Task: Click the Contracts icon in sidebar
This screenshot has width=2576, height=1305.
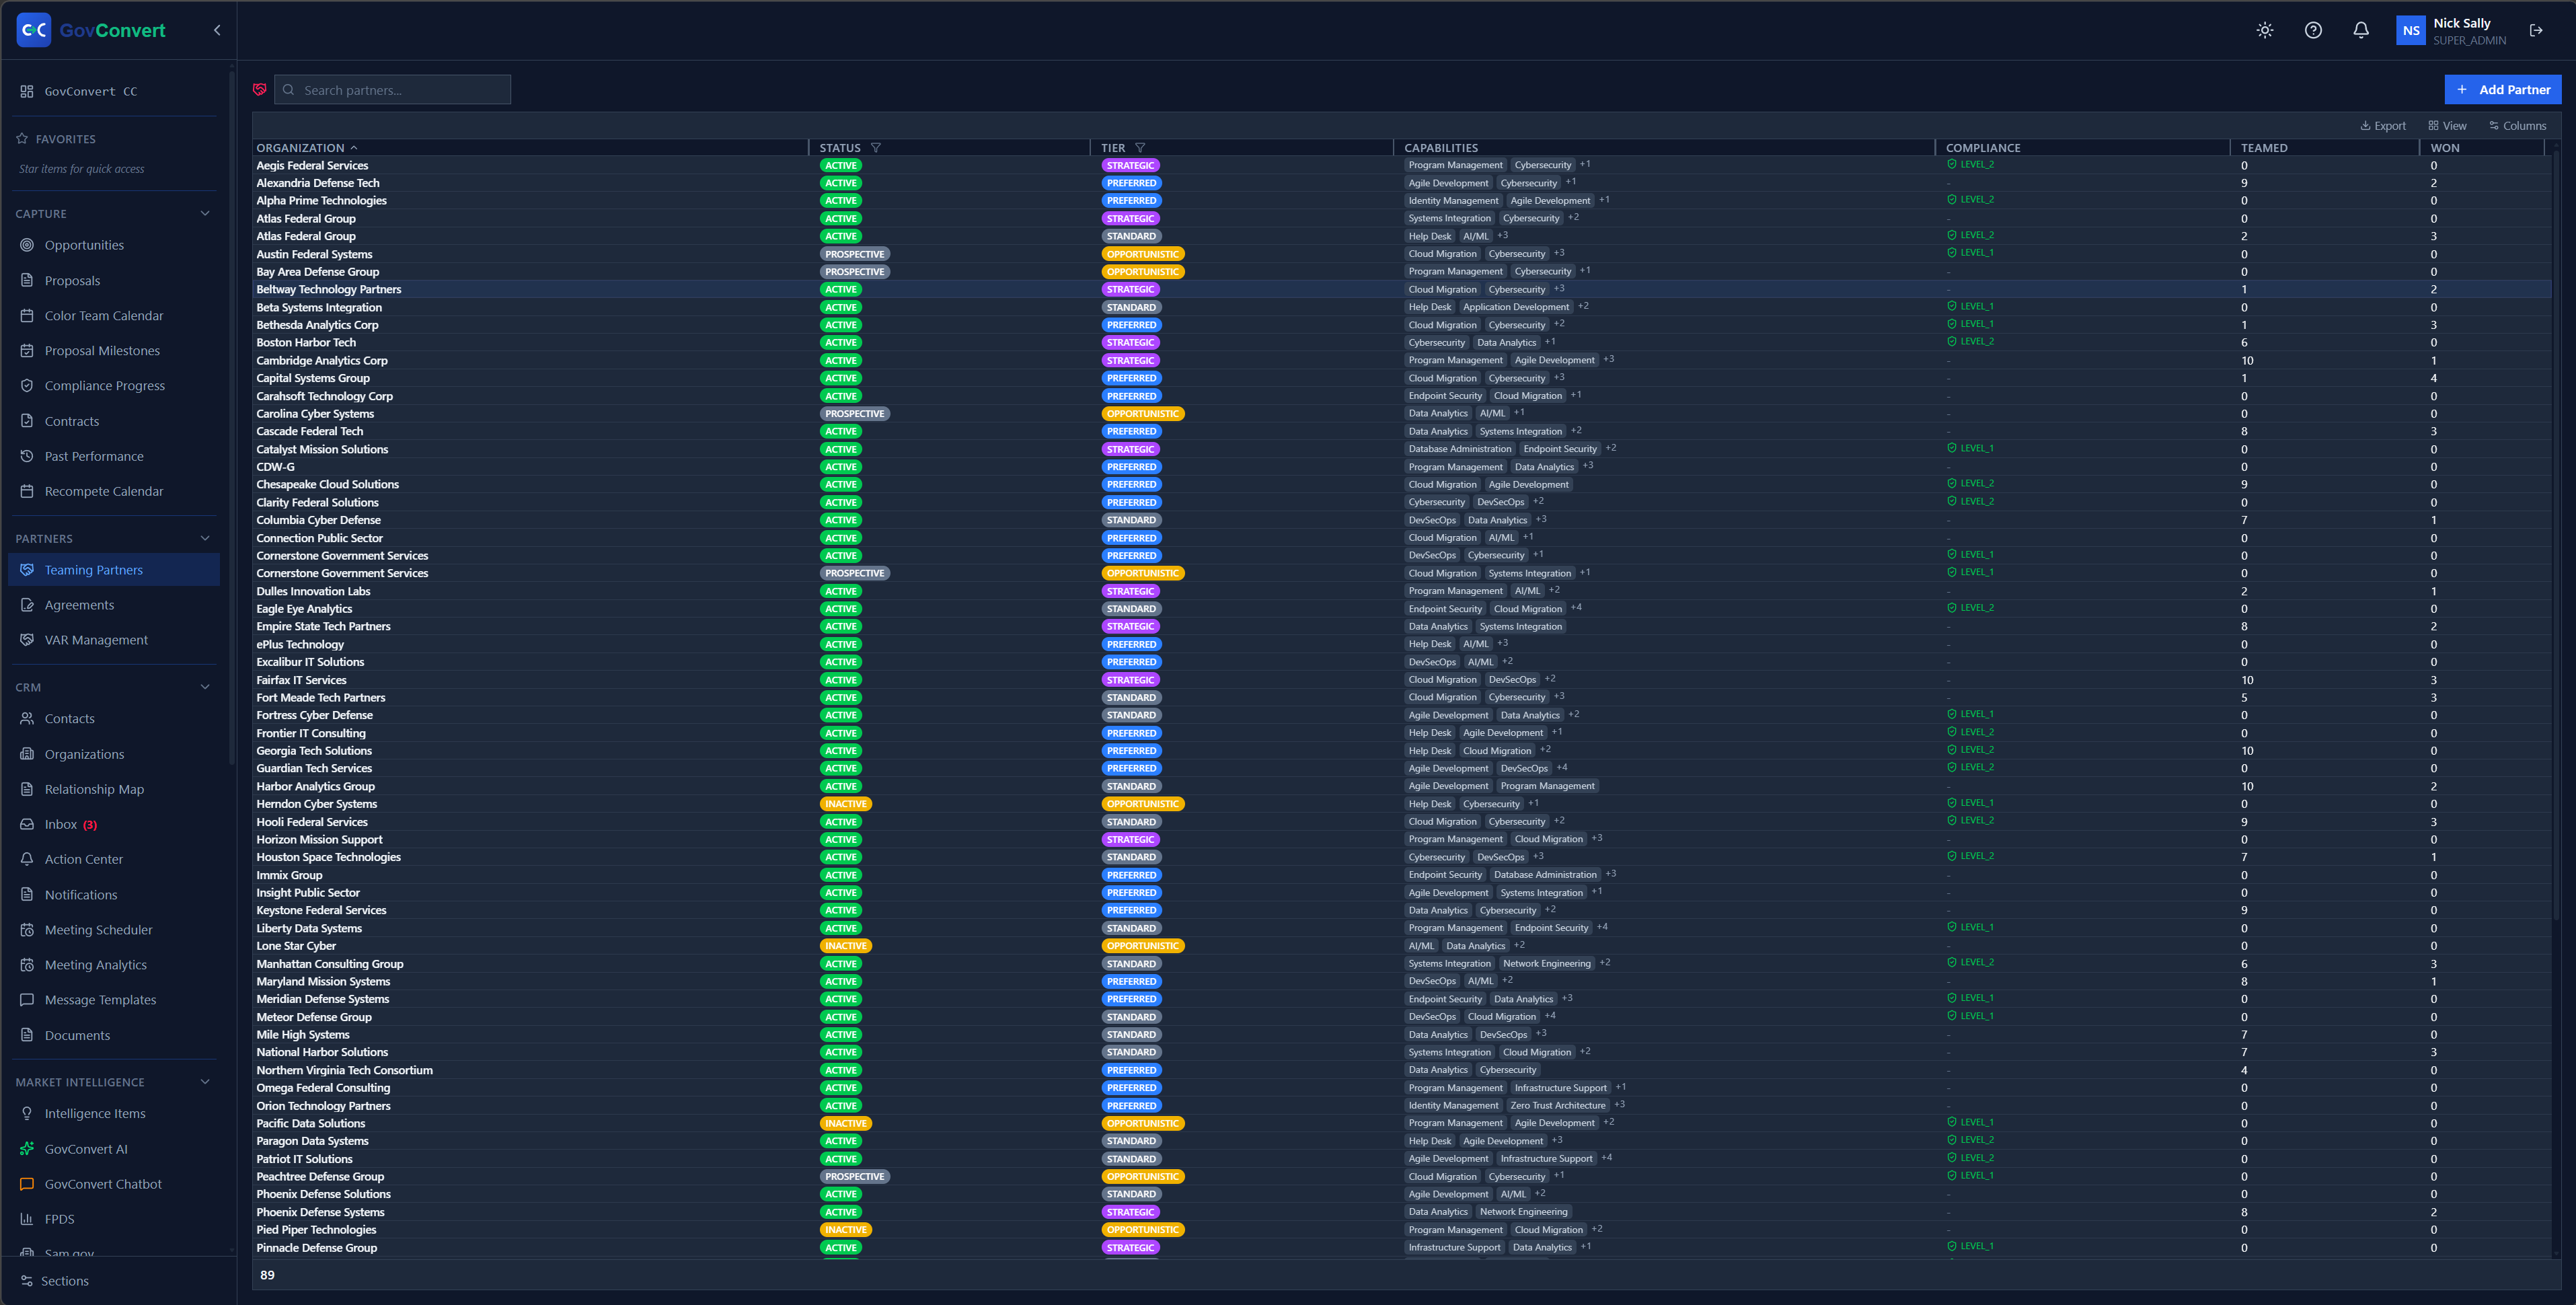Action: [27, 421]
